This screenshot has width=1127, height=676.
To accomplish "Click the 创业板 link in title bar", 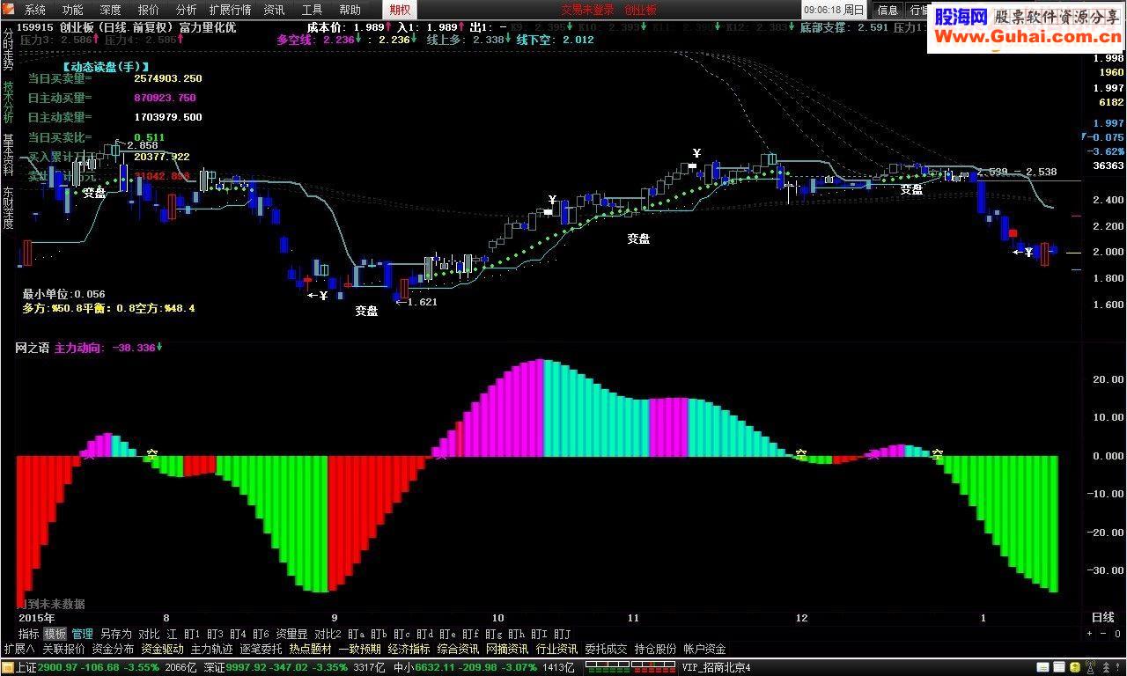I will click(641, 10).
